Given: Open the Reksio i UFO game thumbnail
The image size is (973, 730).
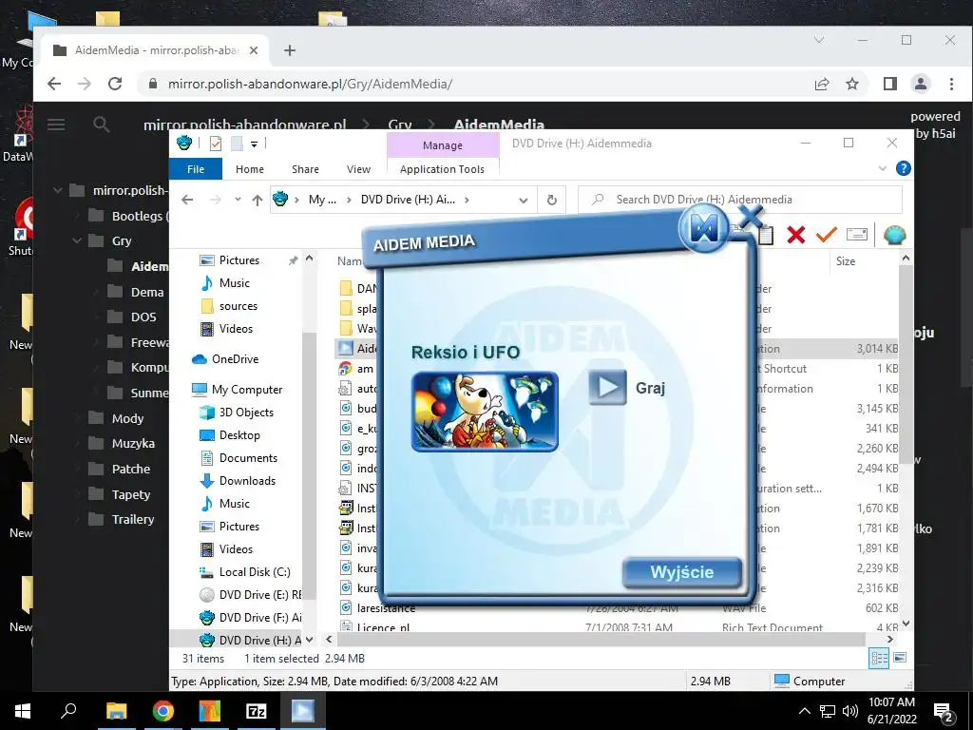Looking at the screenshot, I should [x=485, y=412].
